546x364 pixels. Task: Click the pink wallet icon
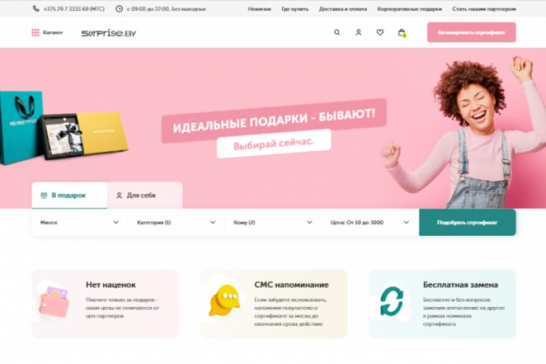click(x=55, y=302)
